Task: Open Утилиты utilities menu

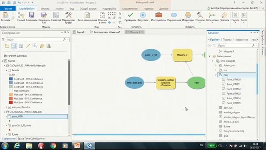Action: [200, 17]
